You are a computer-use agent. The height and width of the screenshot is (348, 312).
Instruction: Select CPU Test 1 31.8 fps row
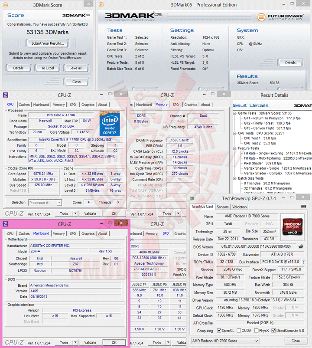(x=260, y=138)
